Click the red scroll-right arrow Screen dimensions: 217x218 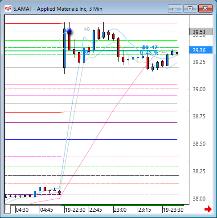point(208,209)
